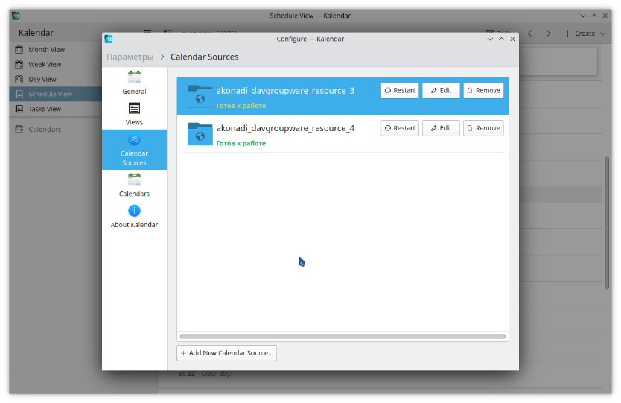Open the About Kalendar page
This screenshot has width=621, height=403.
click(134, 216)
